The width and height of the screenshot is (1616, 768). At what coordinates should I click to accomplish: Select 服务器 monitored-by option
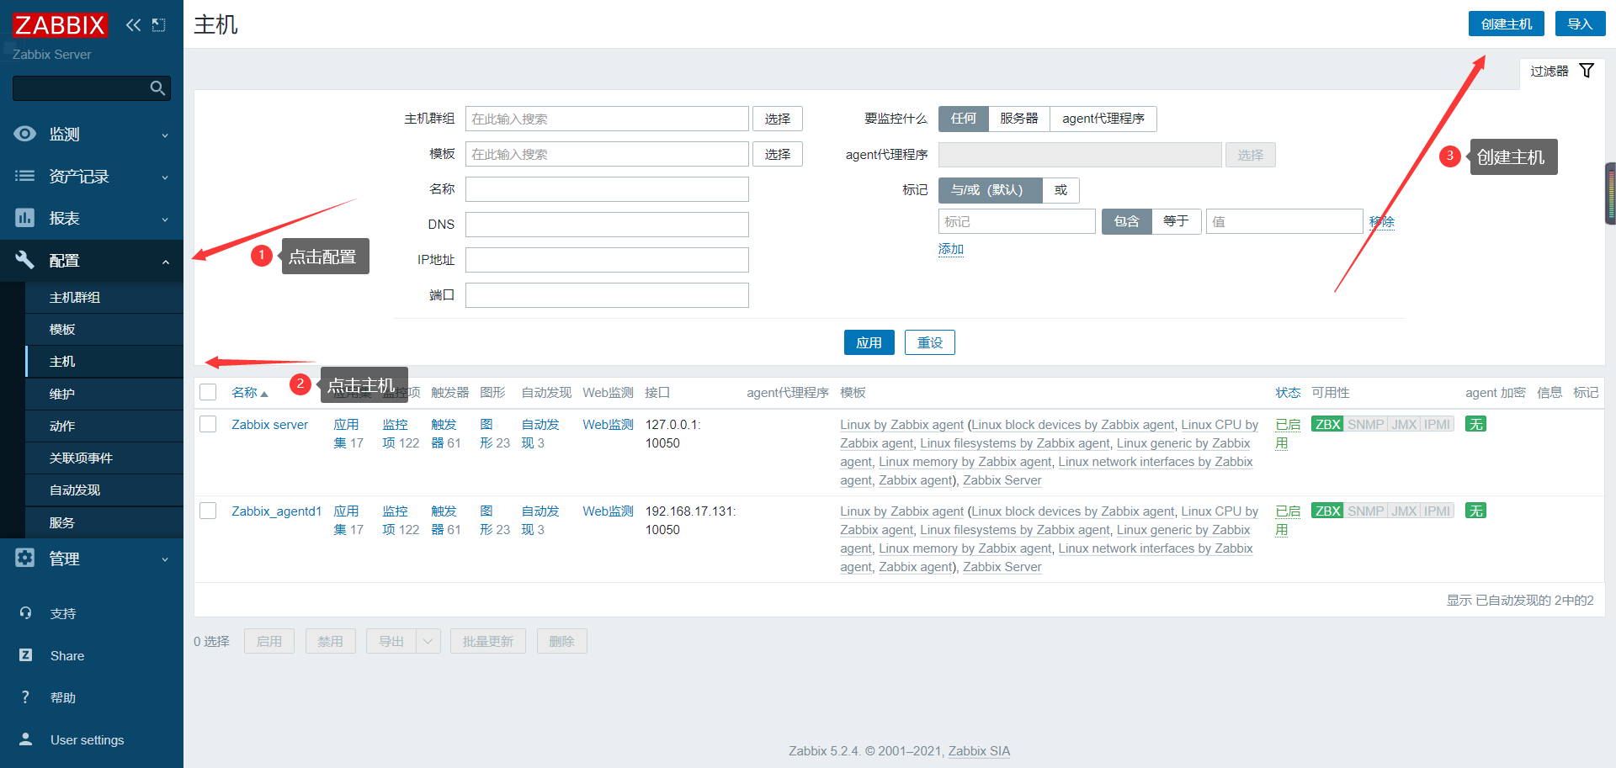coord(1019,119)
